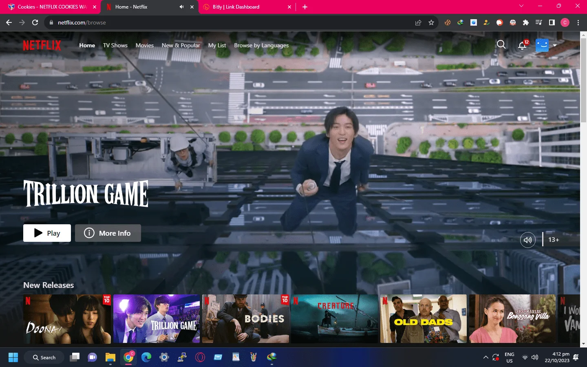587x367 pixels.
Task: Open the Chrome profile C avatar
Action: (x=565, y=22)
